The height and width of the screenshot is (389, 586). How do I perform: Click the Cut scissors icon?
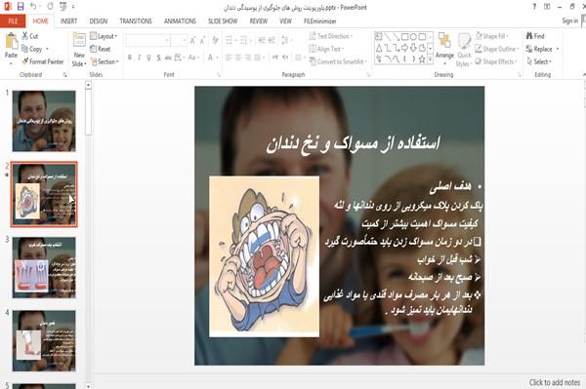coord(24,36)
